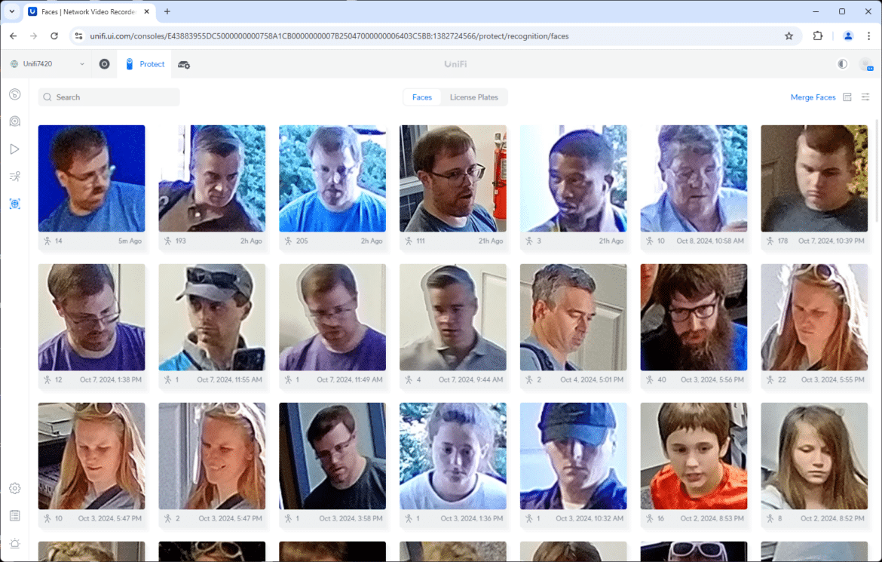Toggle the dark/light theme icon
This screenshot has width=882, height=562.
[x=842, y=64]
